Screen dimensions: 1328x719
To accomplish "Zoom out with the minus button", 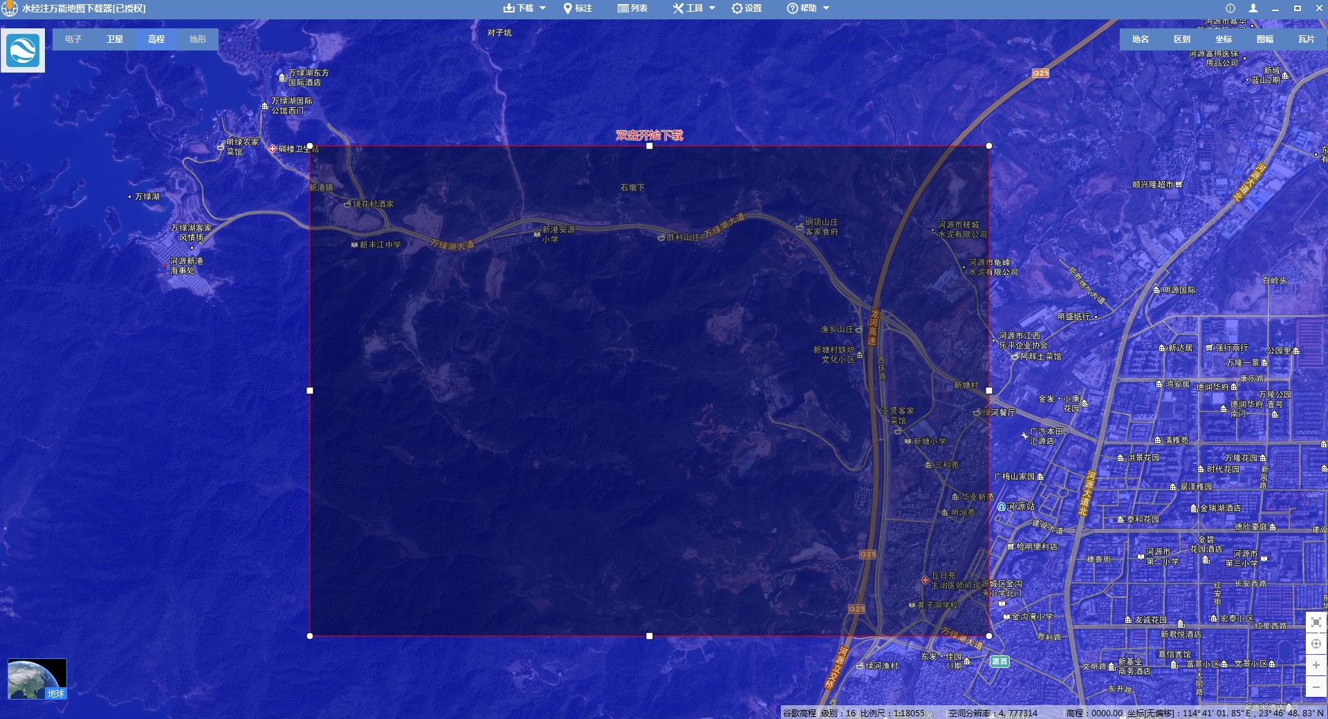I will (x=1316, y=687).
